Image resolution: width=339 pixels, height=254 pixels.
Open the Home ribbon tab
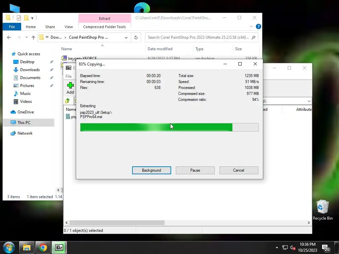[31, 27]
